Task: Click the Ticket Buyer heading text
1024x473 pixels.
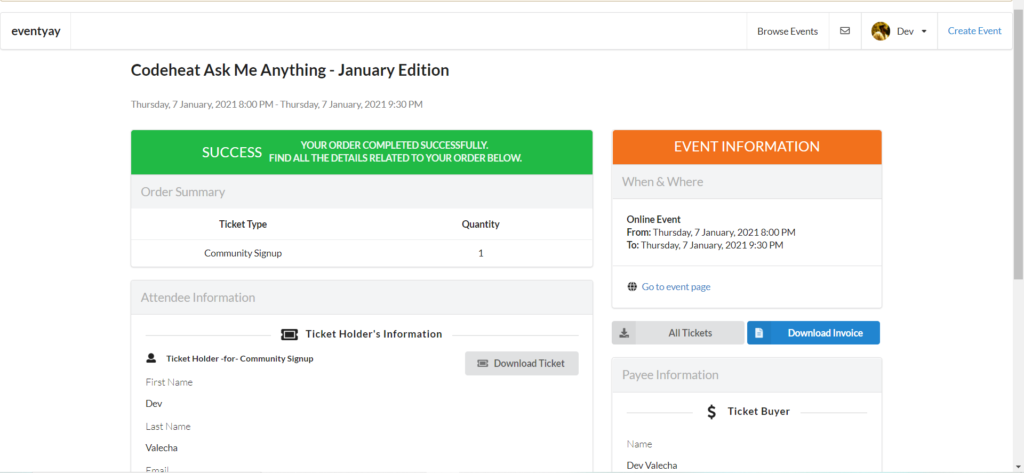Action: [759, 412]
